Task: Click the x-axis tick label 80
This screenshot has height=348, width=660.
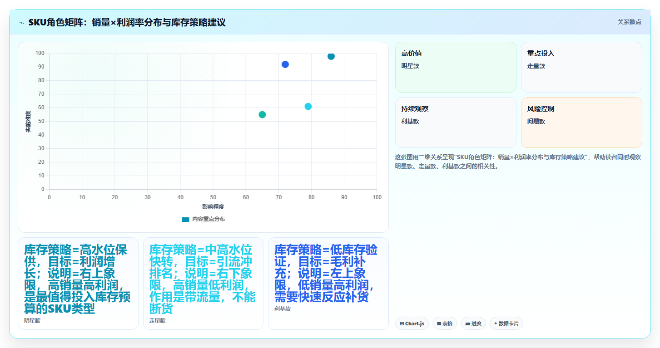Action: pos(312,197)
